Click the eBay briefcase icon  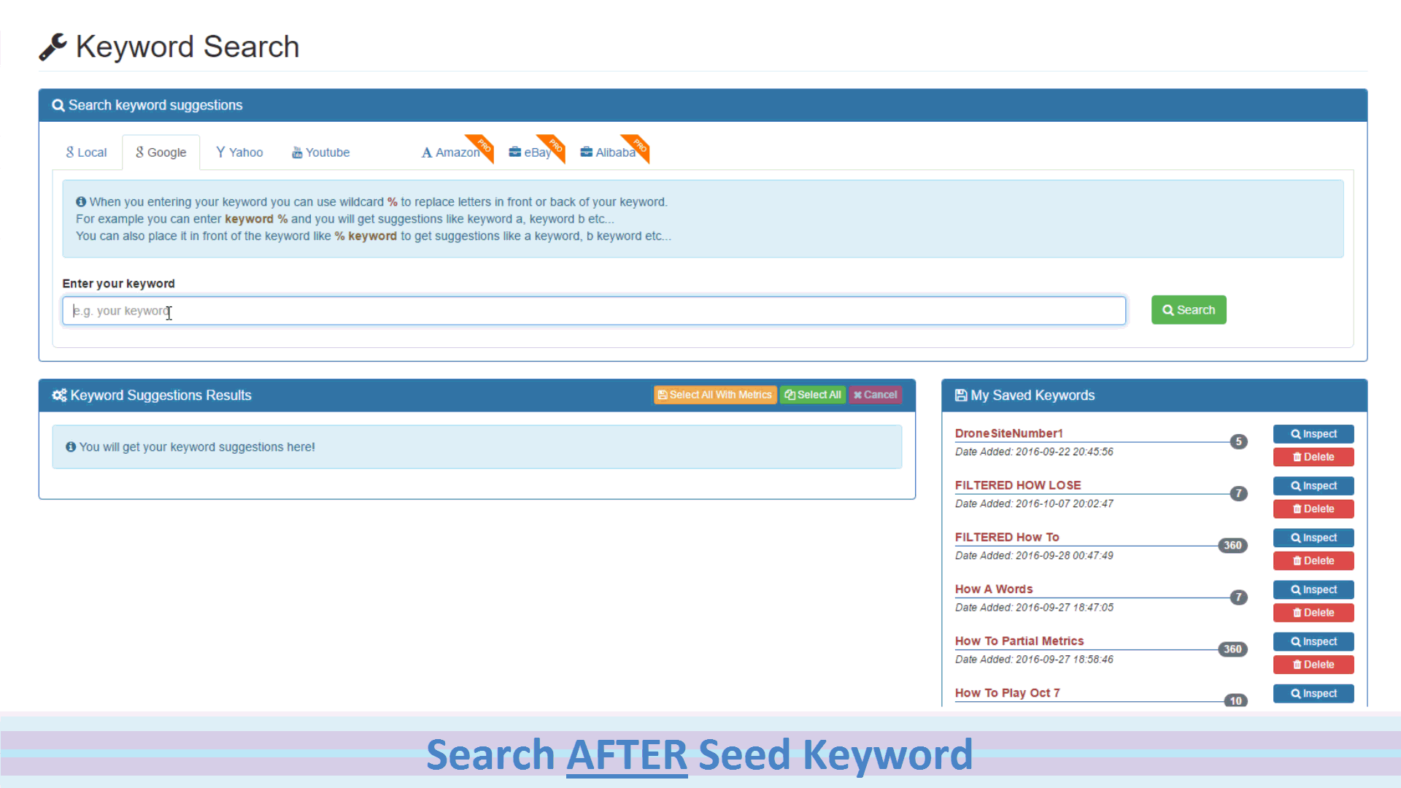click(515, 152)
